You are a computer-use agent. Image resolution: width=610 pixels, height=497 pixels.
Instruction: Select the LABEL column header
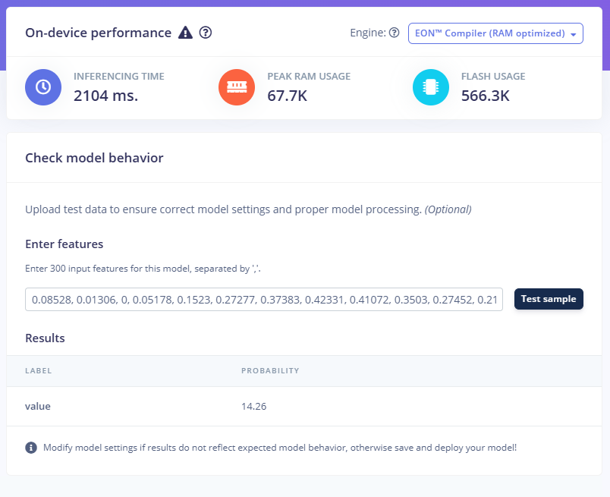pyautogui.click(x=38, y=371)
